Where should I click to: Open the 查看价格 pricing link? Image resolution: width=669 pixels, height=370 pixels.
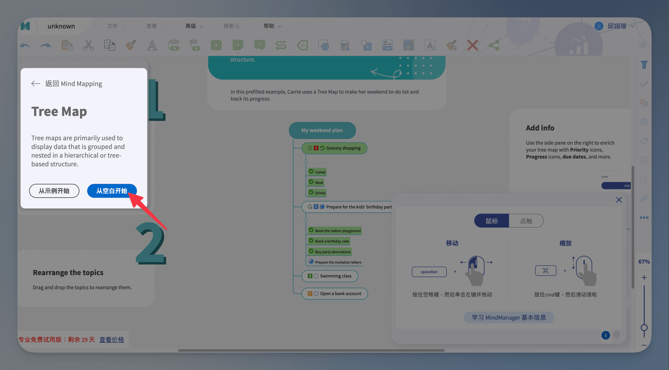coord(112,339)
